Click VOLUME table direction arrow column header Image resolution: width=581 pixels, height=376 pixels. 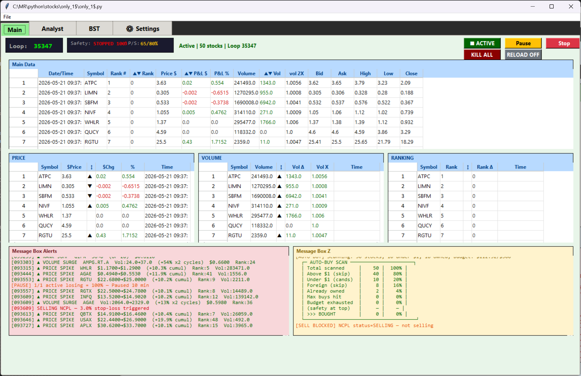[281, 167]
